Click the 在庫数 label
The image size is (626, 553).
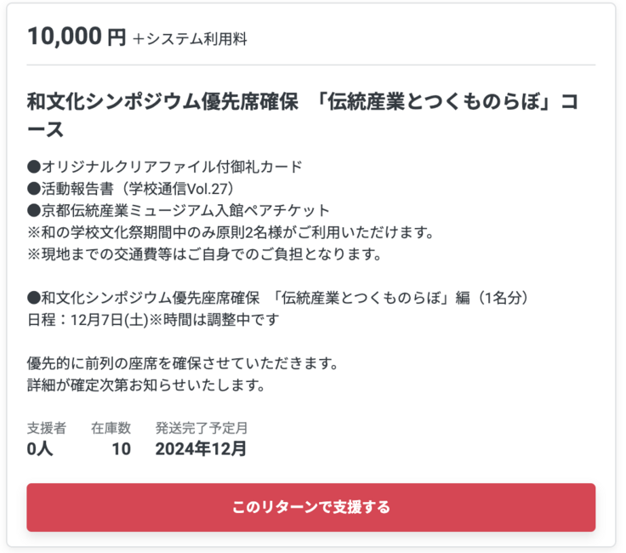[111, 428]
